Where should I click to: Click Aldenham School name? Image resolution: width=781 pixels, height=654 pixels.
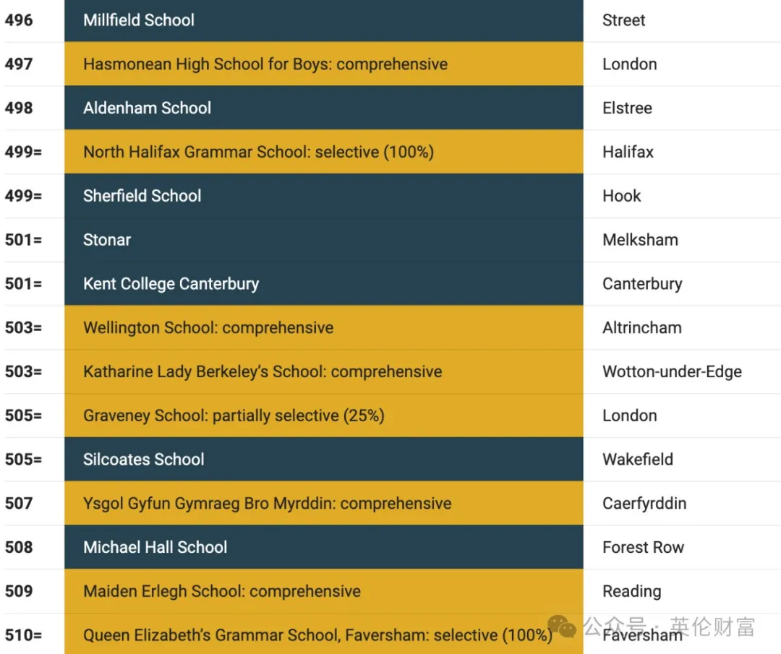(x=147, y=108)
